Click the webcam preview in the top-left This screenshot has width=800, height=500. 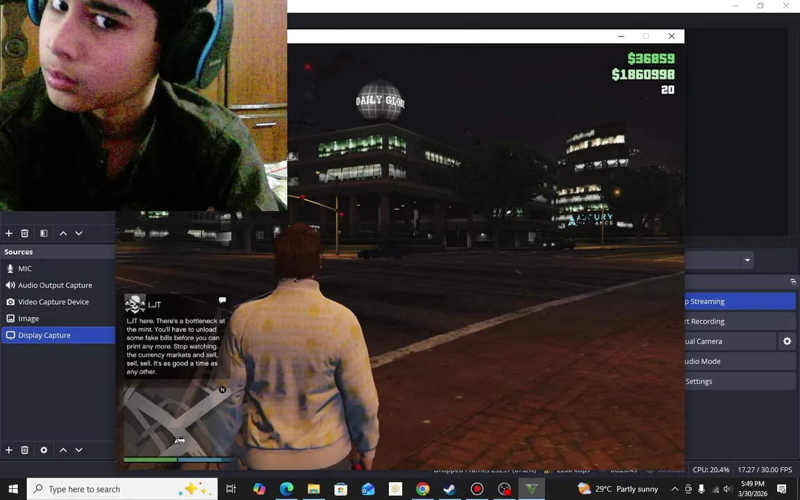pos(143,105)
